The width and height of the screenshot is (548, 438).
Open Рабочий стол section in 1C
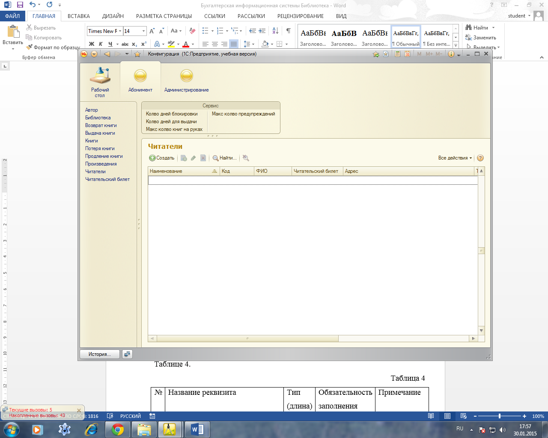tap(100, 82)
